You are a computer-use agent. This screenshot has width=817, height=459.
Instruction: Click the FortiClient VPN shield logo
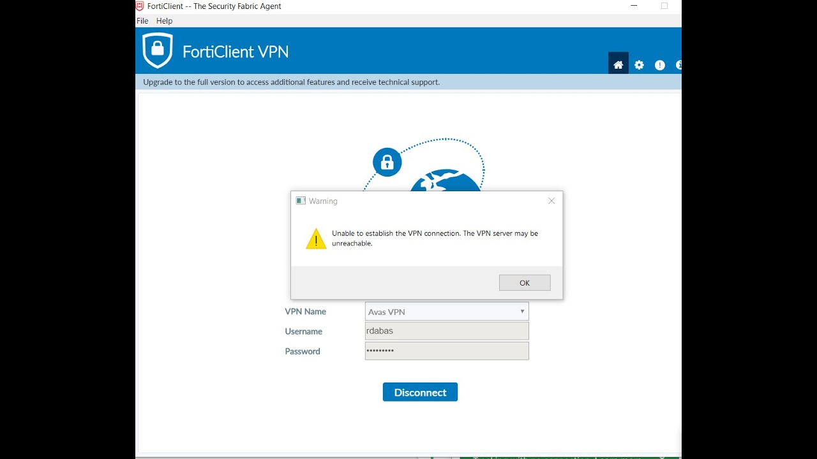click(158, 50)
